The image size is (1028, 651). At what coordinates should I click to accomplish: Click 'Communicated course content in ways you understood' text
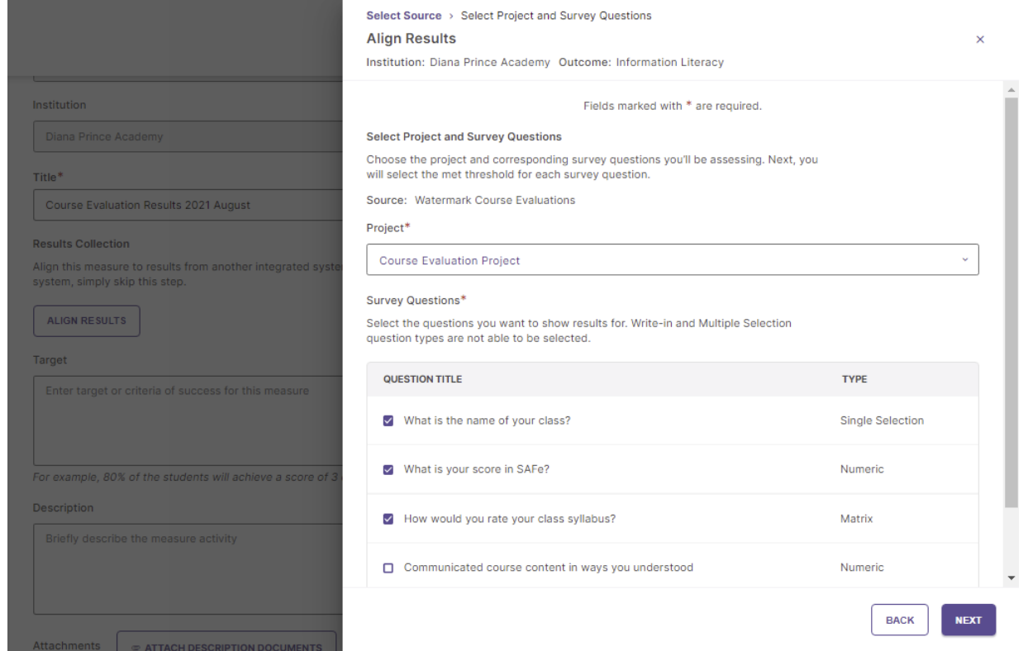coord(549,568)
